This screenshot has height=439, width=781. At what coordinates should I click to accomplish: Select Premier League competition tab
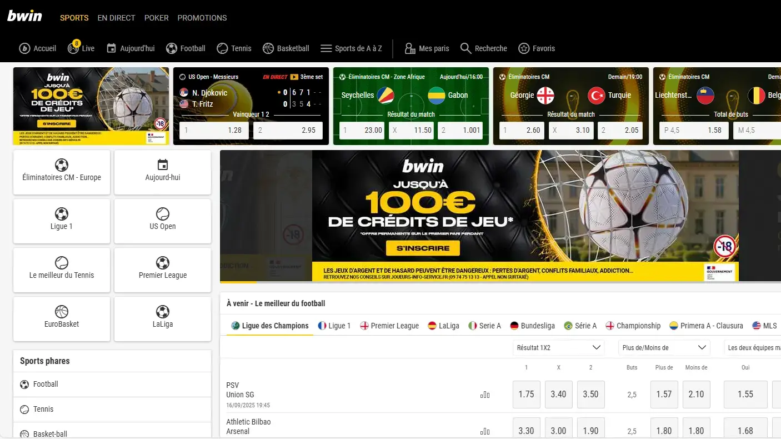pyautogui.click(x=389, y=326)
